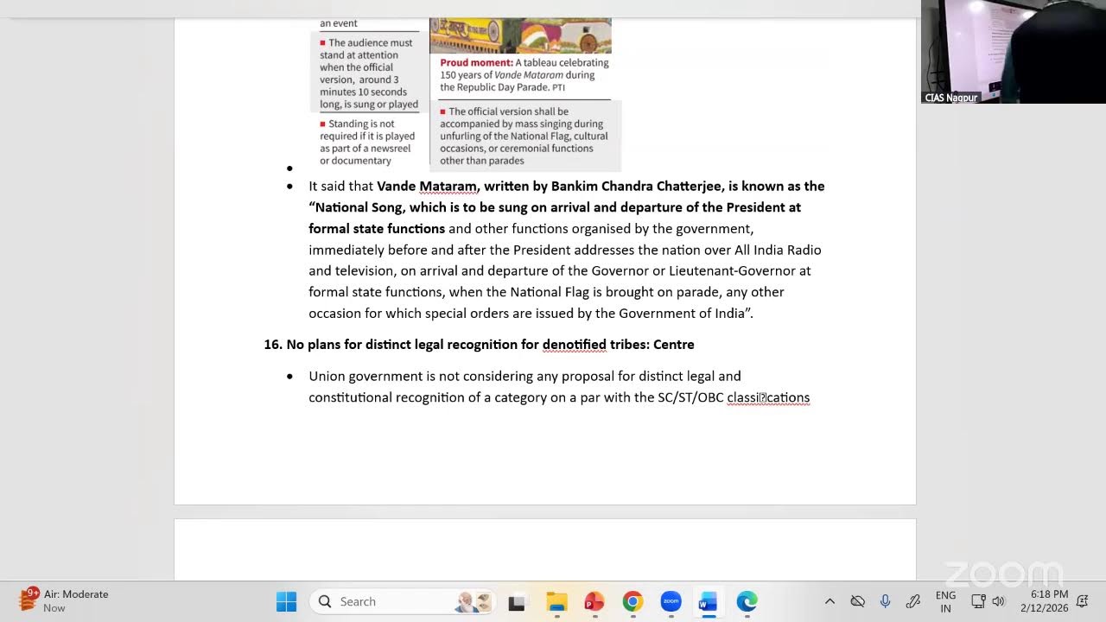
Task: Open the pen menu tray icon
Action: pos(912,601)
